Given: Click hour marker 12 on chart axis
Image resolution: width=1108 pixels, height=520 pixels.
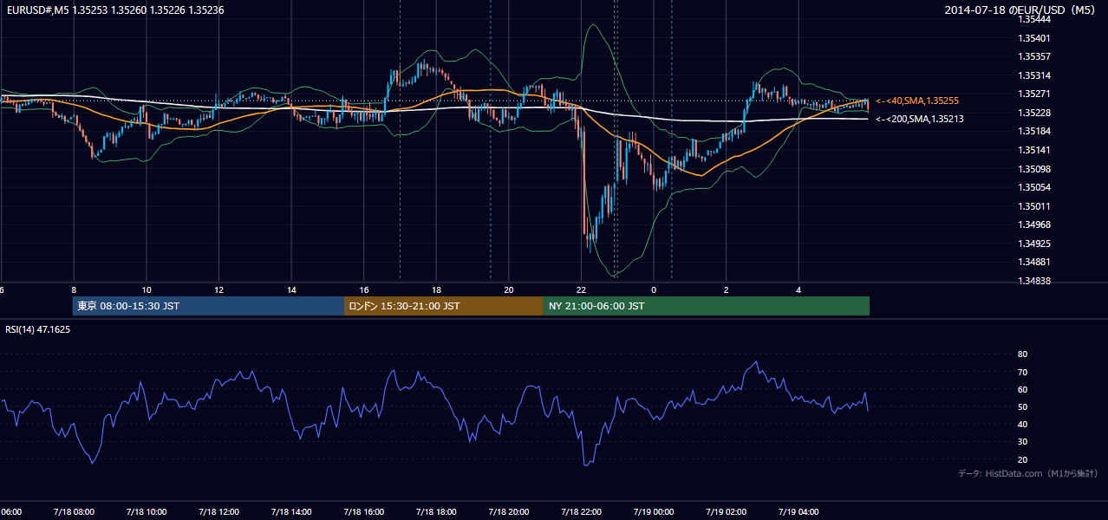Looking at the screenshot, I should [x=219, y=289].
